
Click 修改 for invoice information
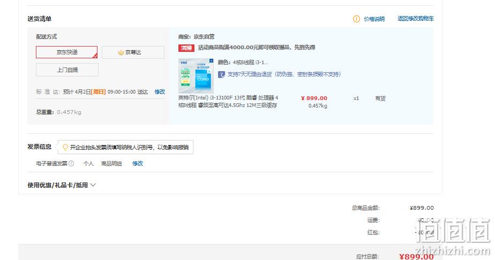click(x=138, y=163)
